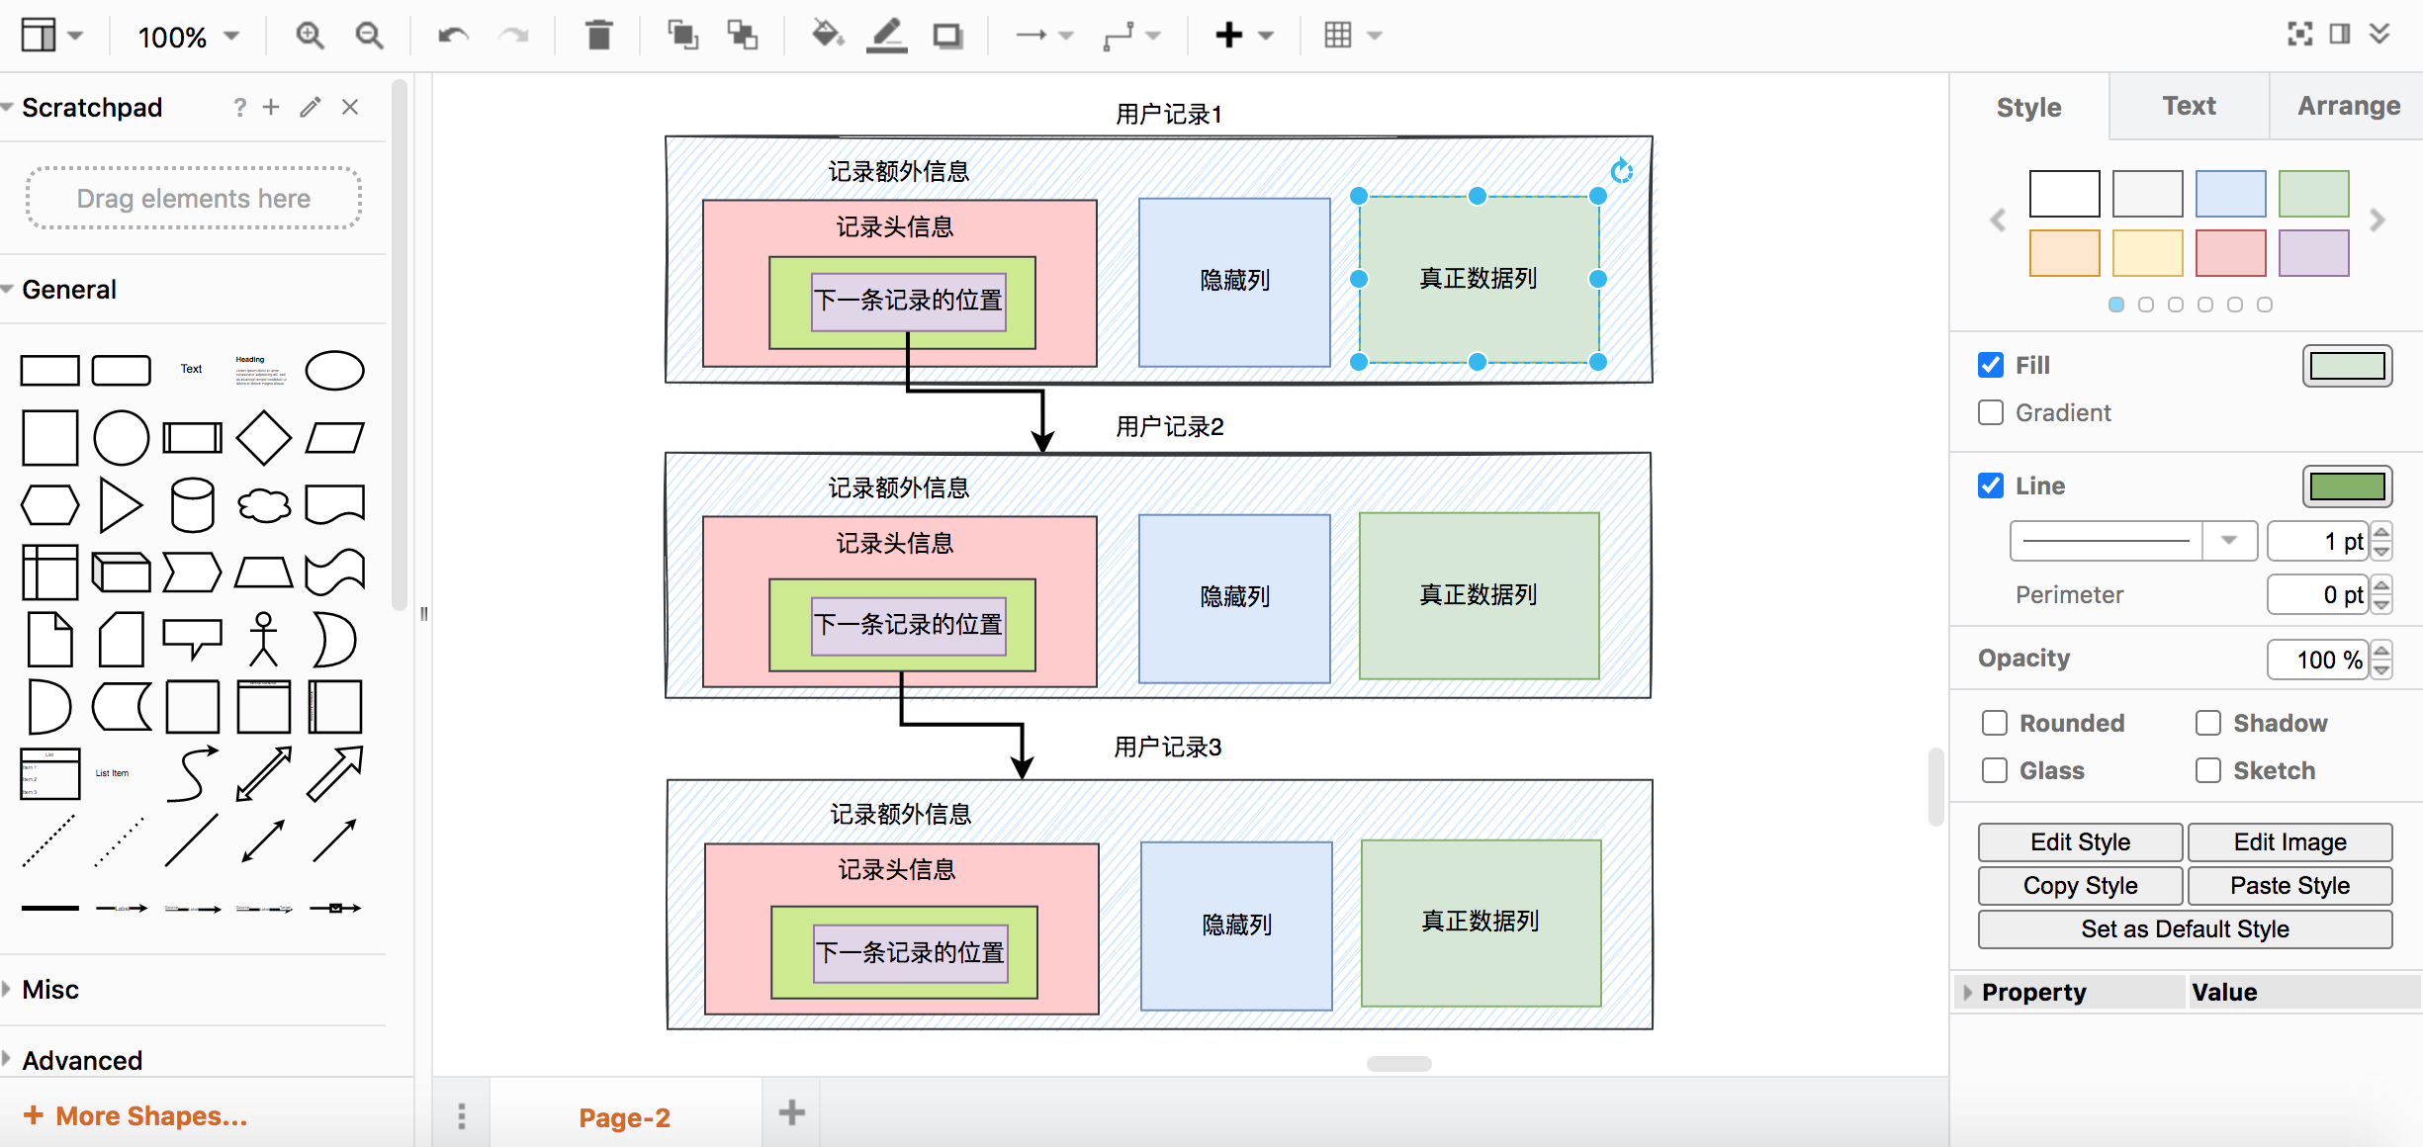
Task: Click the Copy Style button
Action: click(x=2080, y=886)
